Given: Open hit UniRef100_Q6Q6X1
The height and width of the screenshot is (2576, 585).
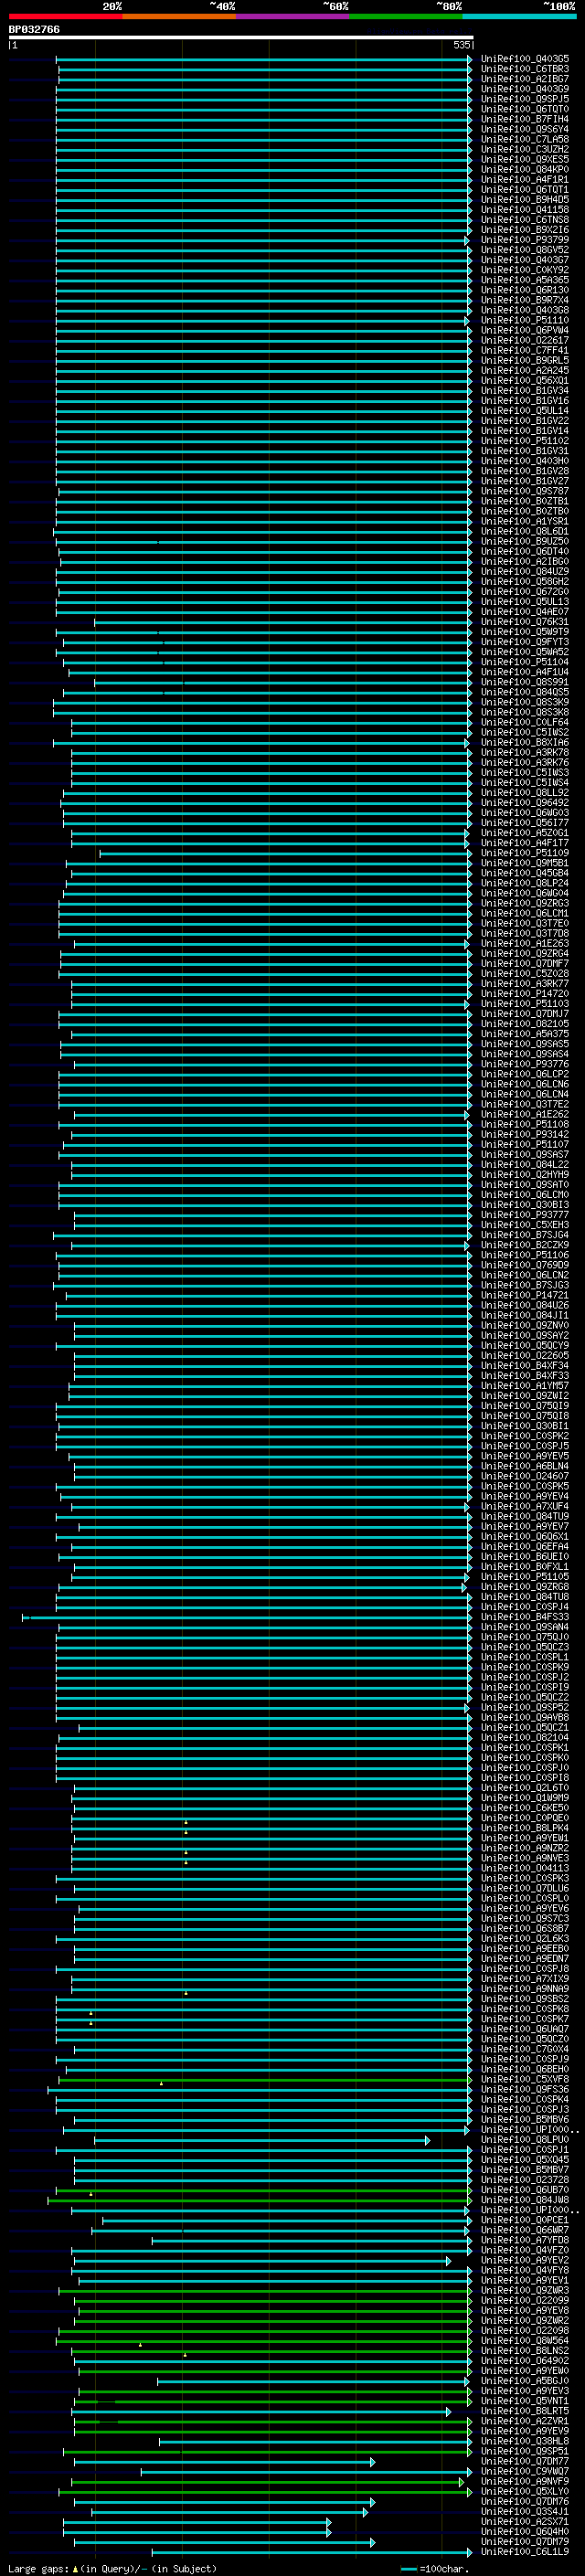Looking at the screenshot, I should pos(524,1537).
